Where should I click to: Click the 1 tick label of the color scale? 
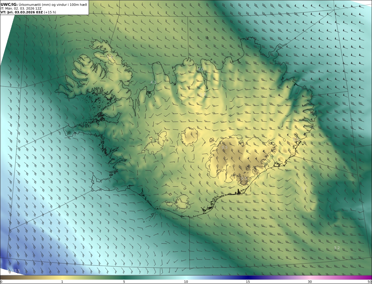tap(62, 282)
